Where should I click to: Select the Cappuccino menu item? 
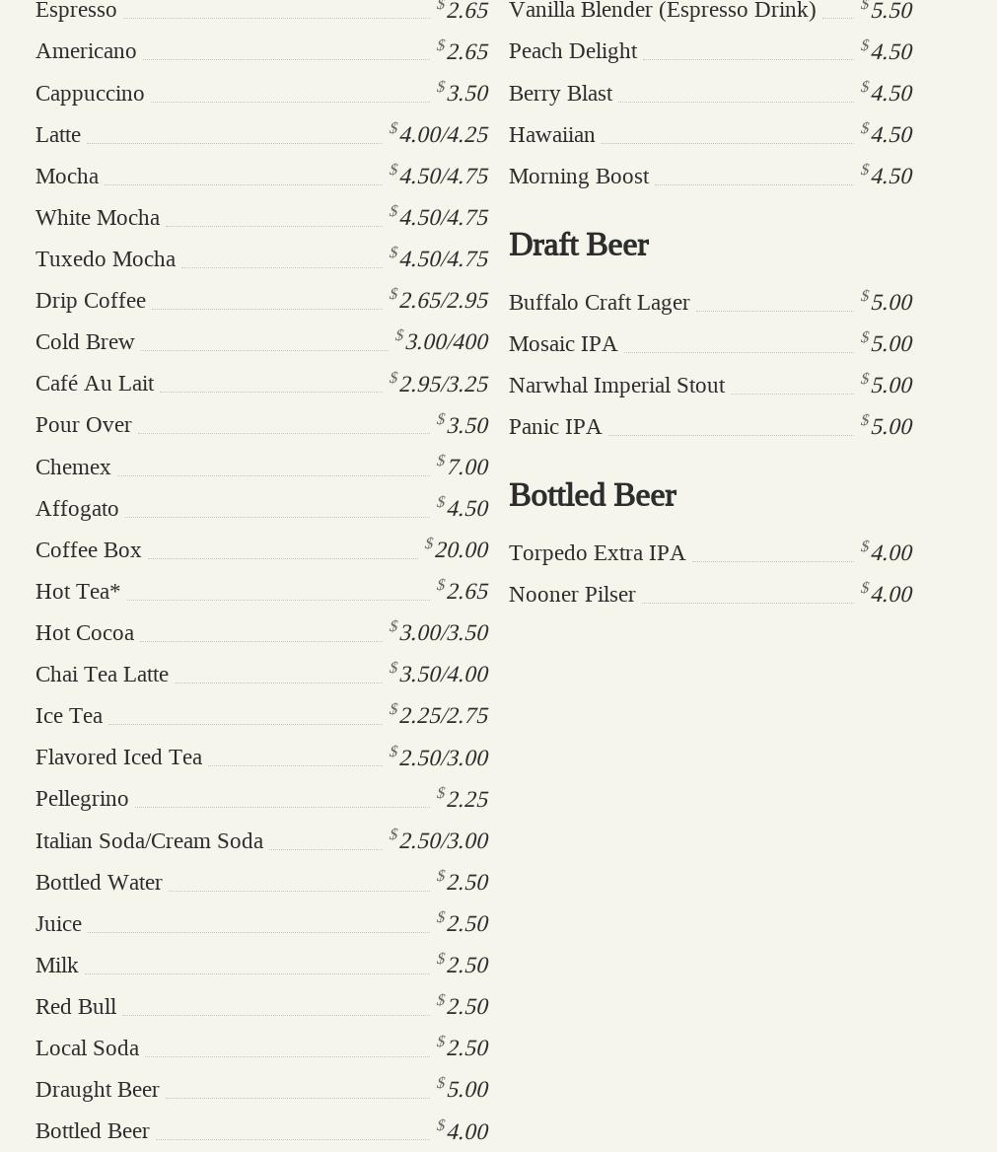click(90, 93)
